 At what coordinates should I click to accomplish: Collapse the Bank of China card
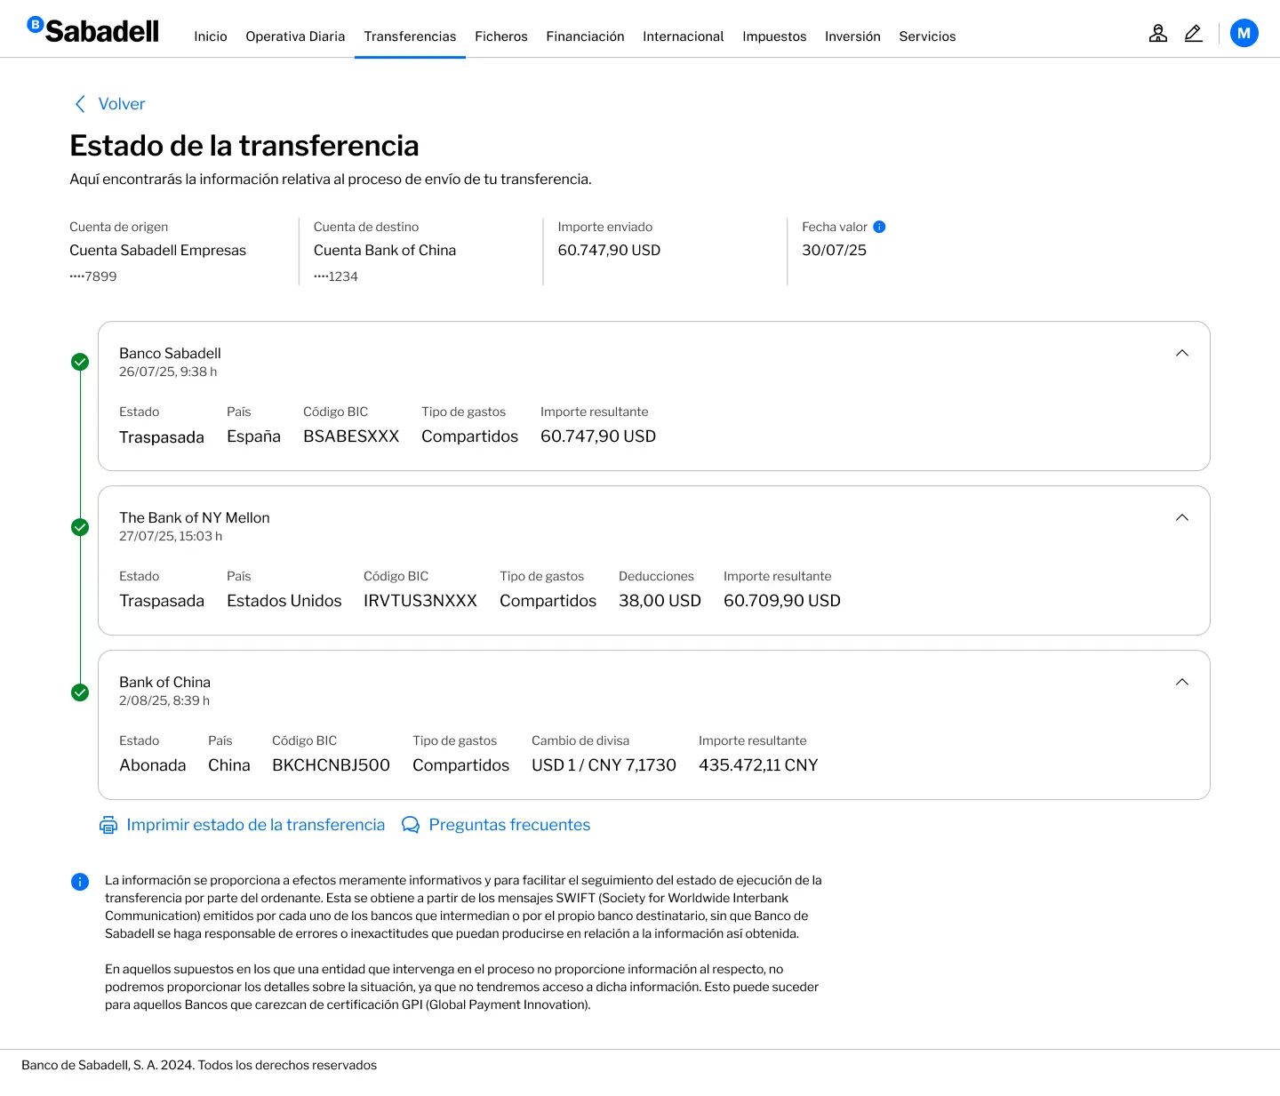(1182, 682)
